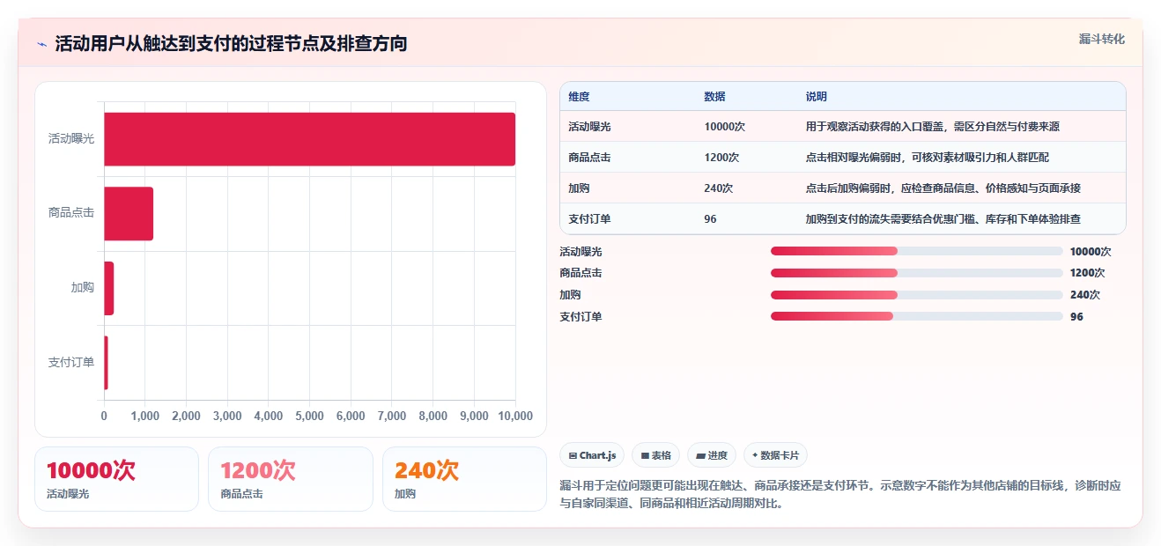Click the 活动曝光 progress bar
Screen dimensions: 1161x546
coord(916,251)
